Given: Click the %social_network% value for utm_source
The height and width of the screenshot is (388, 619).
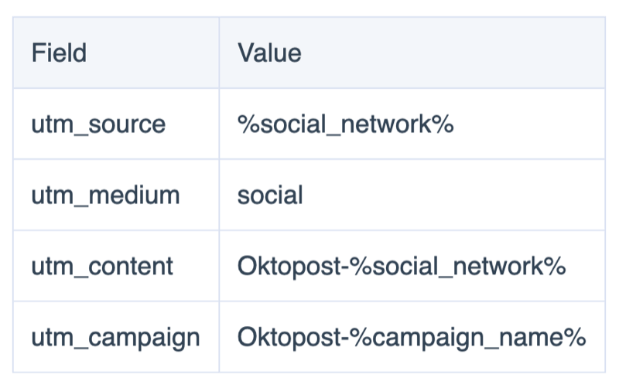Looking at the screenshot, I should (345, 124).
